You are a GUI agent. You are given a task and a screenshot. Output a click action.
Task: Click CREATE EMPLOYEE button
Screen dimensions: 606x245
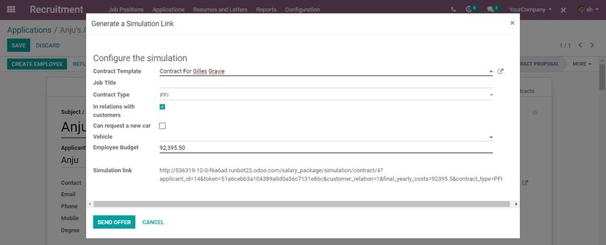[37, 64]
